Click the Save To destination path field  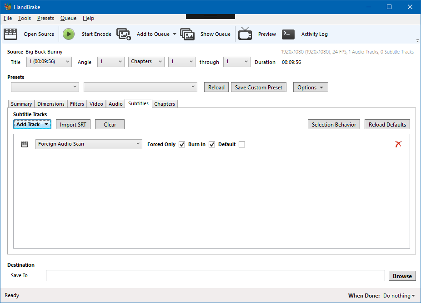click(216, 276)
